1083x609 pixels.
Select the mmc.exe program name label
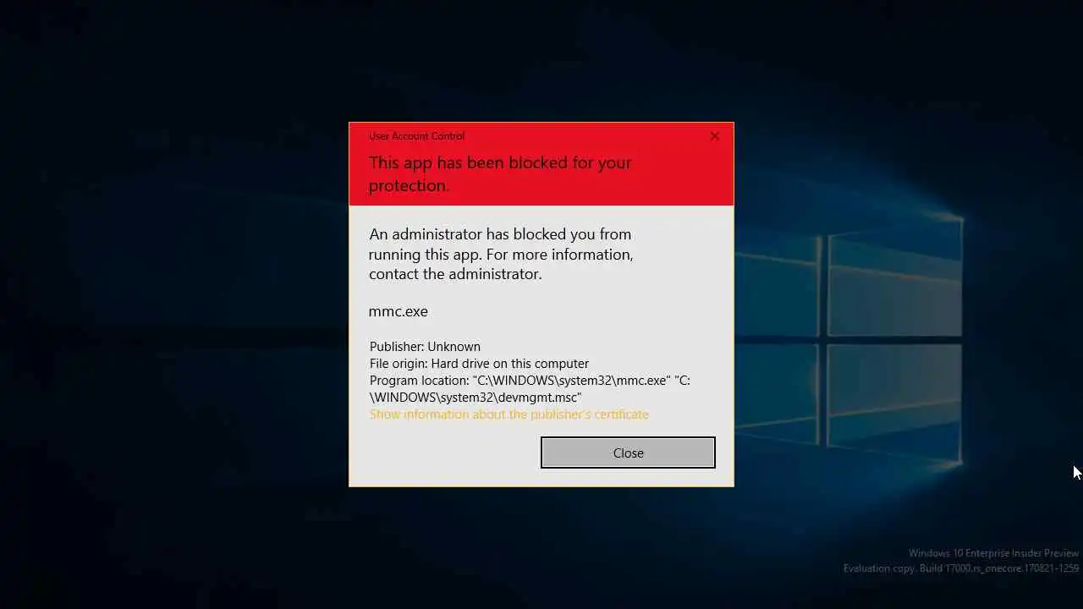tap(399, 311)
